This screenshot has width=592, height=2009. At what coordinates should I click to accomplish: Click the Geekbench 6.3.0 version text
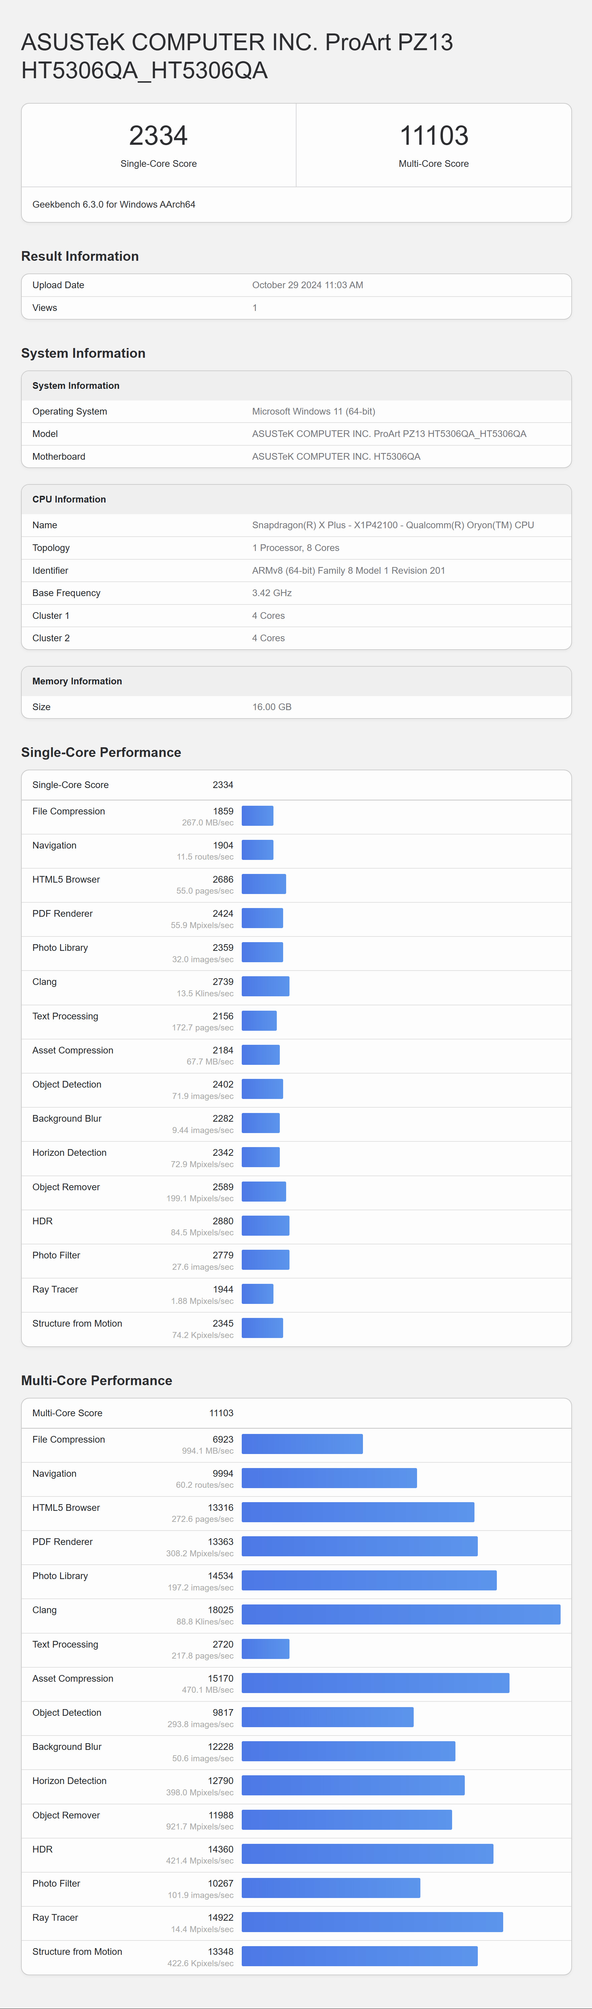pyautogui.click(x=114, y=204)
